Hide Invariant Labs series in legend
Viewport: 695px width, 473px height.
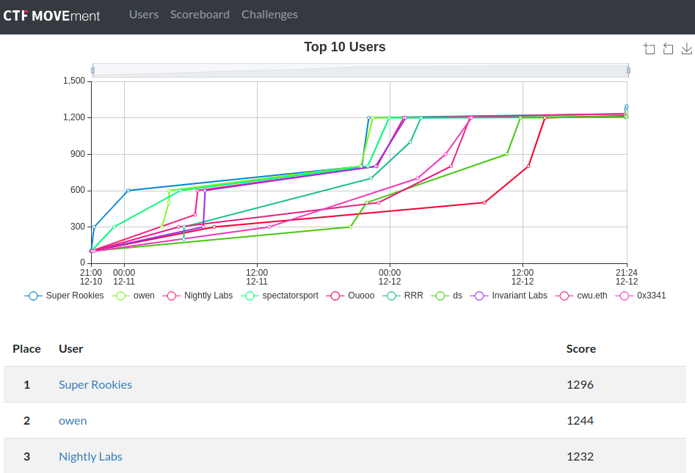[x=511, y=296]
